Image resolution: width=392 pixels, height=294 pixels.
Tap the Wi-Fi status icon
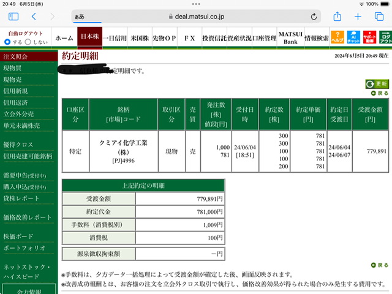click(361, 4)
